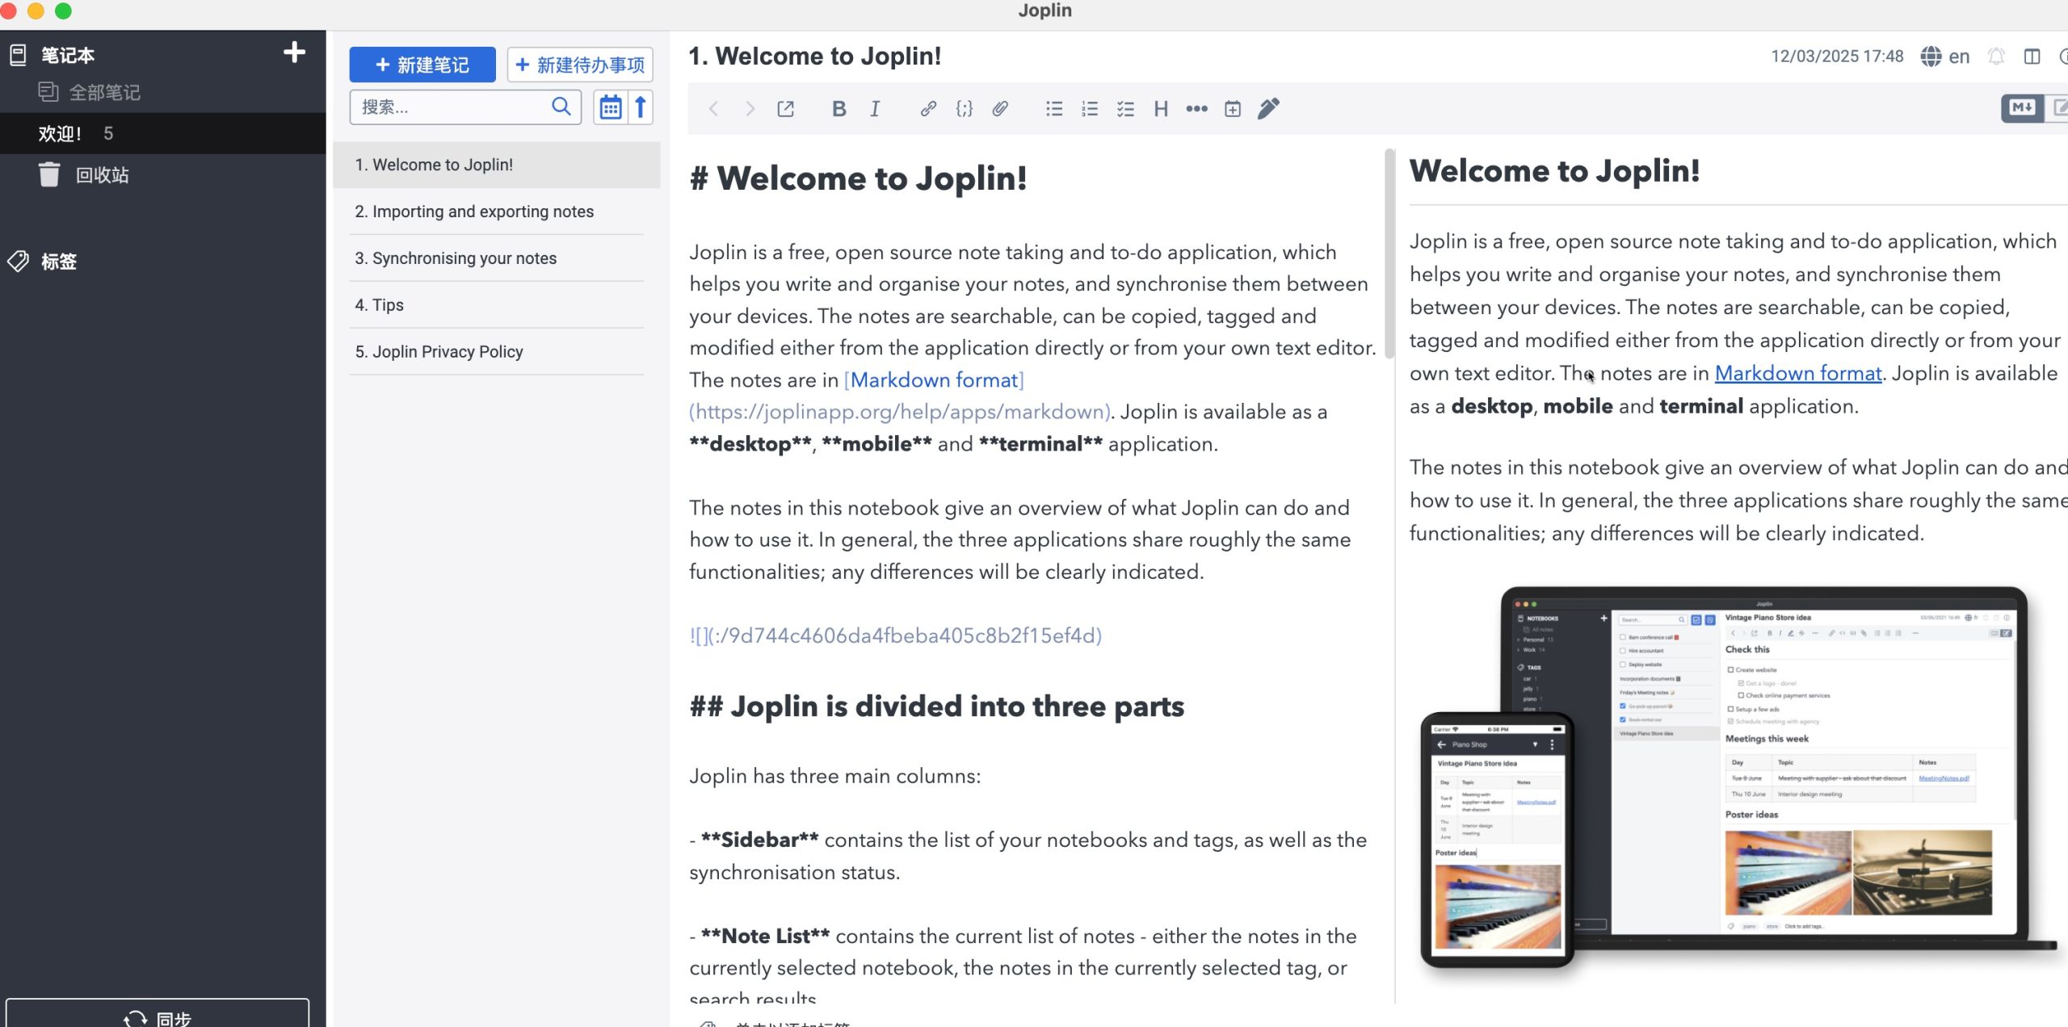Apply bold formatting
The height and width of the screenshot is (1027, 2068).
pyautogui.click(x=839, y=109)
